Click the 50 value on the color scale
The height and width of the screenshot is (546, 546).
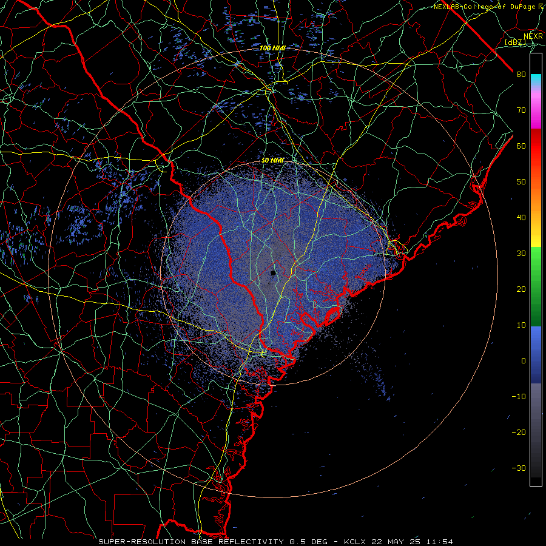(521, 182)
